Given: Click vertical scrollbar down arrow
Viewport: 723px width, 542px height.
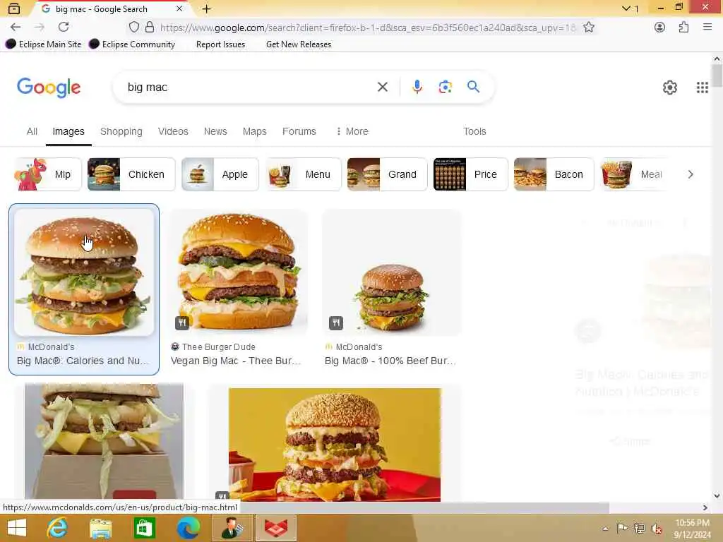Looking at the screenshot, I should point(717,496).
